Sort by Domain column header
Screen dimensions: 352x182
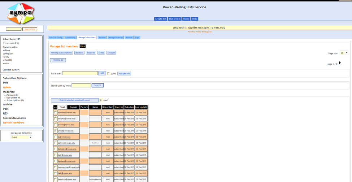pyautogui.click(x=73, y=107)
